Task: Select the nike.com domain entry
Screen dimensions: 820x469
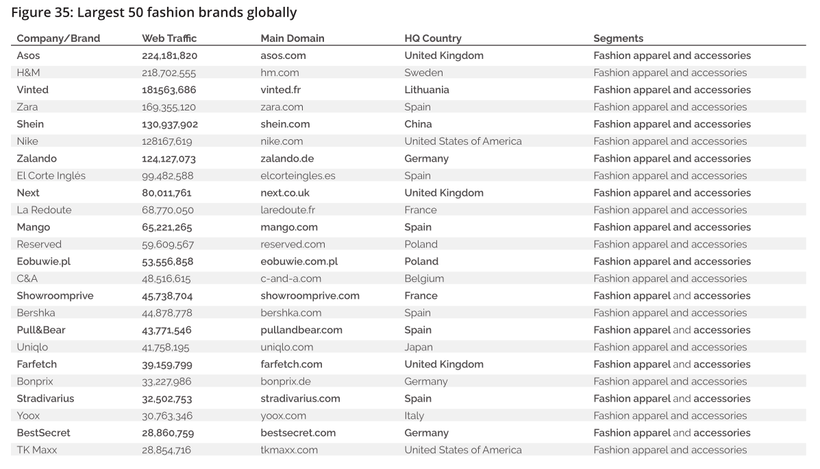Action: 282,141
